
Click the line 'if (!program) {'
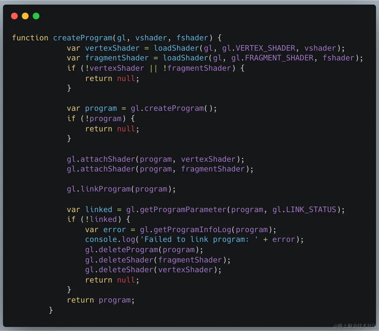click(x=101, y=119)
